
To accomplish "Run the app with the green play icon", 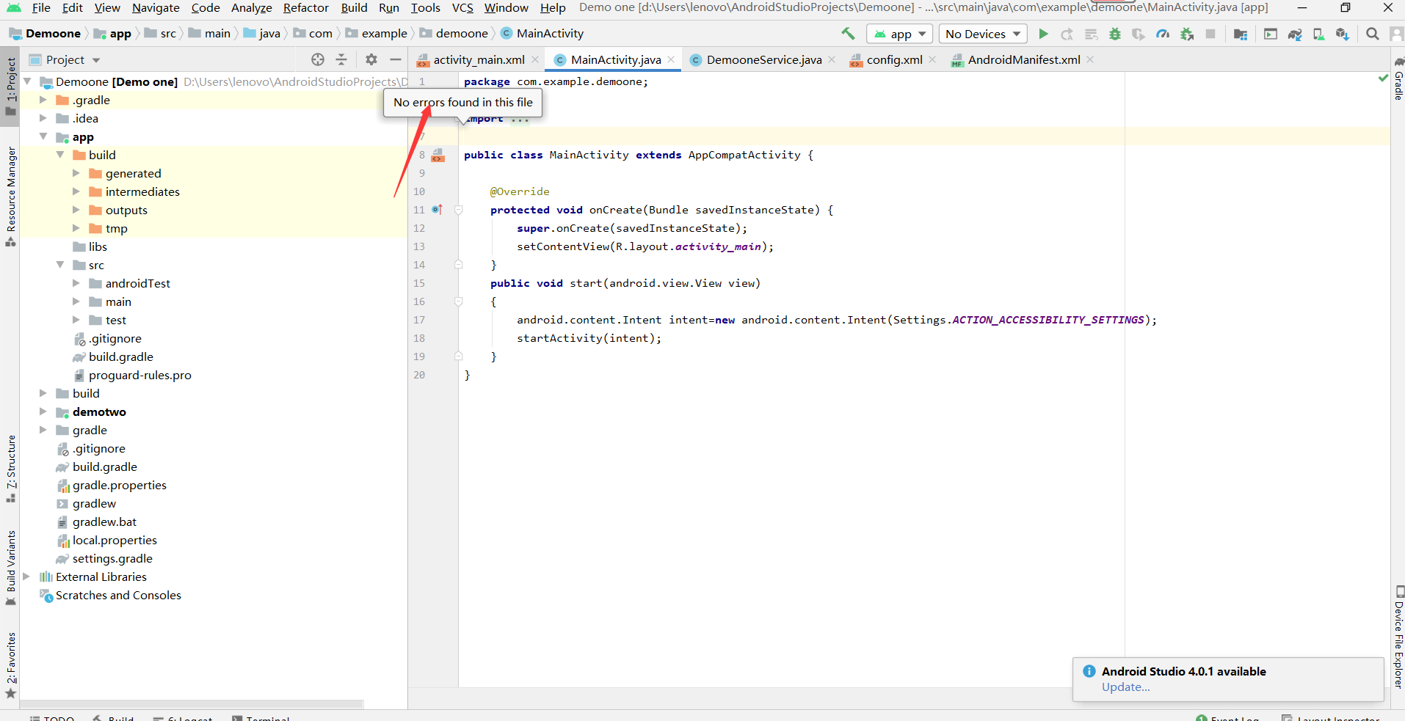I will (1043, 34).
